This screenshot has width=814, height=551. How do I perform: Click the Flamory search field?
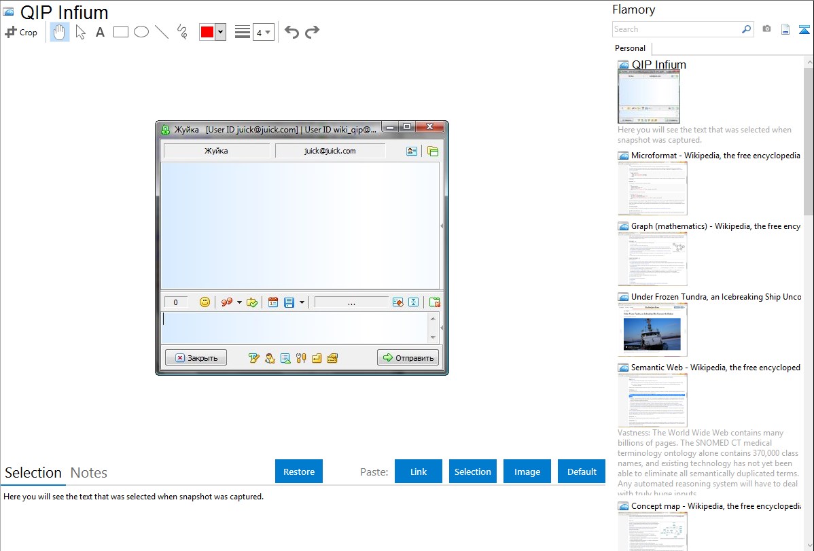tap(677, 29)
